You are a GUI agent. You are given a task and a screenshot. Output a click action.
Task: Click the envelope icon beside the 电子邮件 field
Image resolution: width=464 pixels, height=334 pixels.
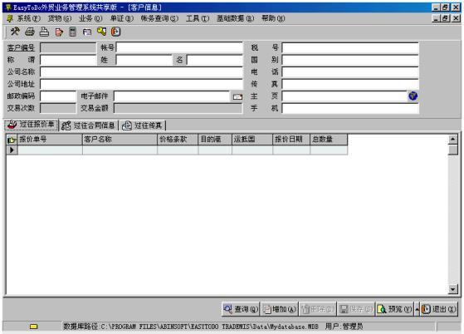pyautogui.click(x=237, y=96)
